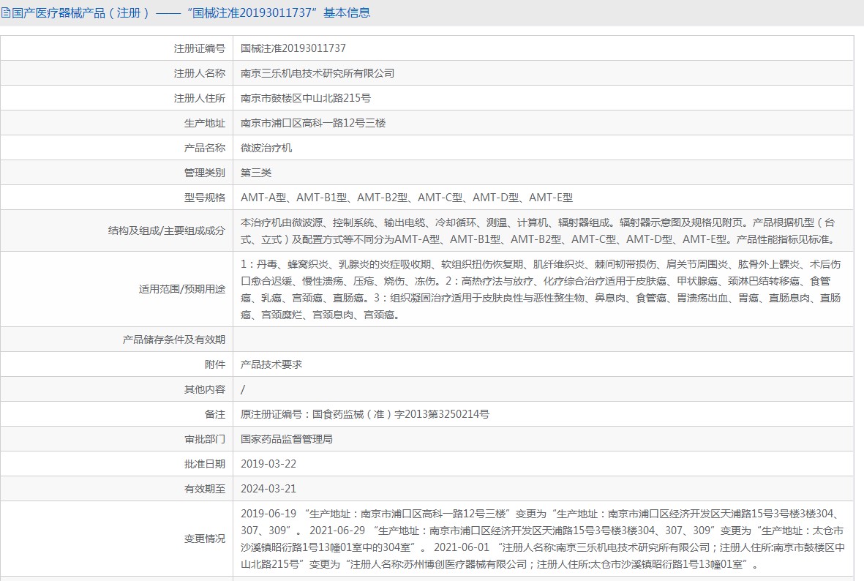Click the indications paragraph starting "1：丹毒"

[541, 289]
